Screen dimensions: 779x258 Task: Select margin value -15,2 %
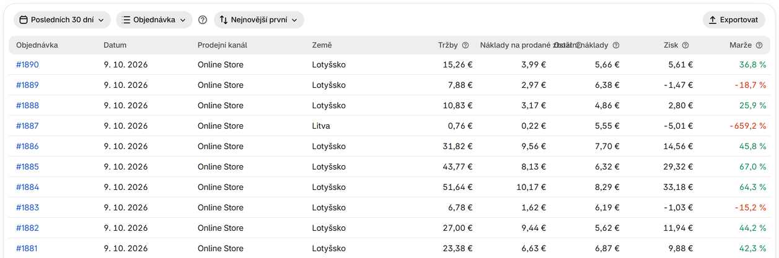tap(750, 207)
